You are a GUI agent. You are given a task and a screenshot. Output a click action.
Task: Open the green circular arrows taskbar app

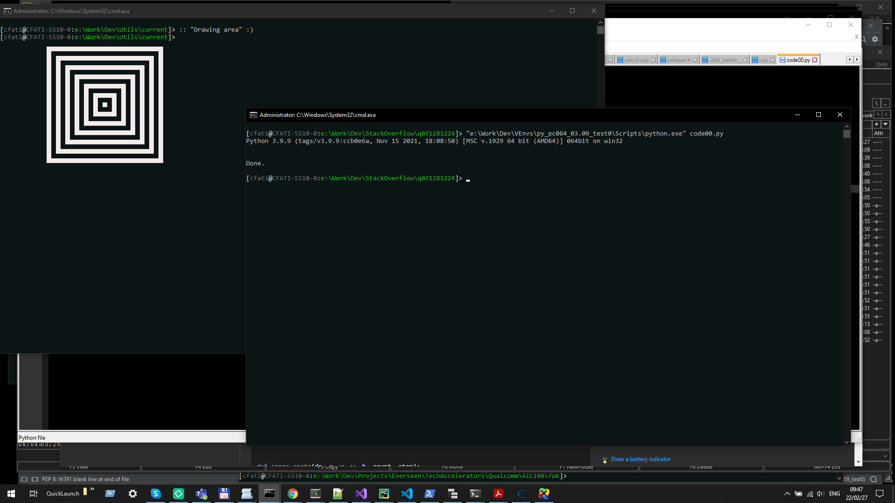click(179, 494)
